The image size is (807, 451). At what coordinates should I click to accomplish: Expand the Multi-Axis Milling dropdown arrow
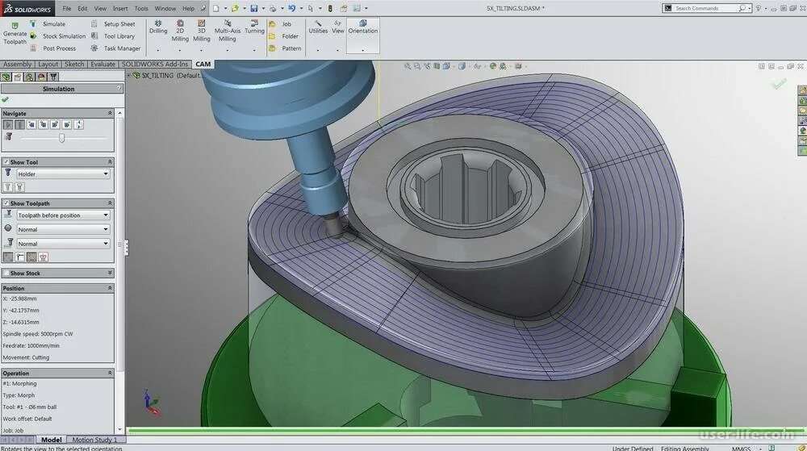[x=227, y=50]
